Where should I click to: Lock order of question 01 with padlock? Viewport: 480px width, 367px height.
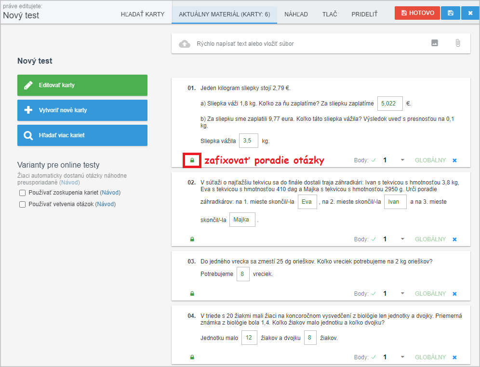click(192, 160)
